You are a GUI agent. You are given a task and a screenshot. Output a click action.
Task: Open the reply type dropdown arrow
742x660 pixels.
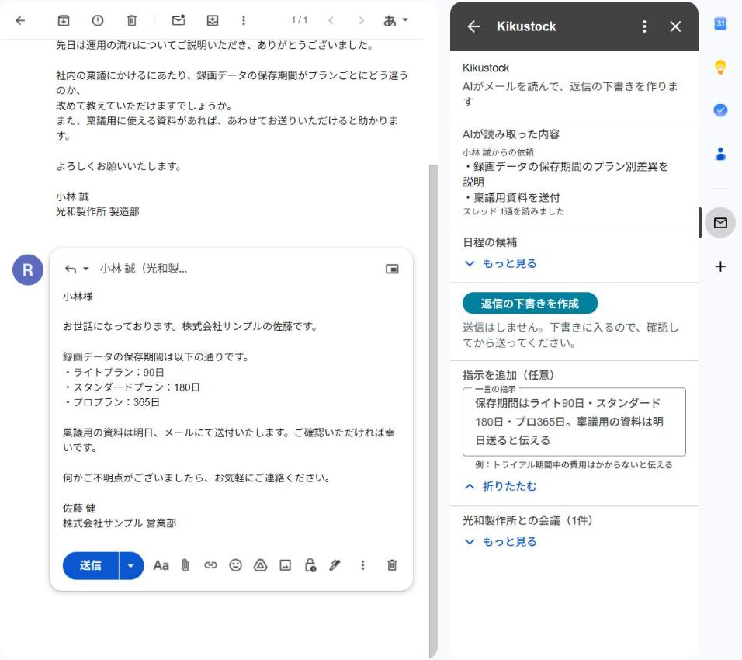coord(85,269)
